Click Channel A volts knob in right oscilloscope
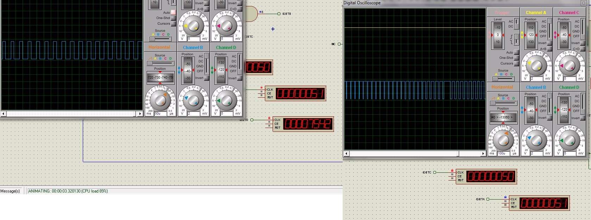 536,66
